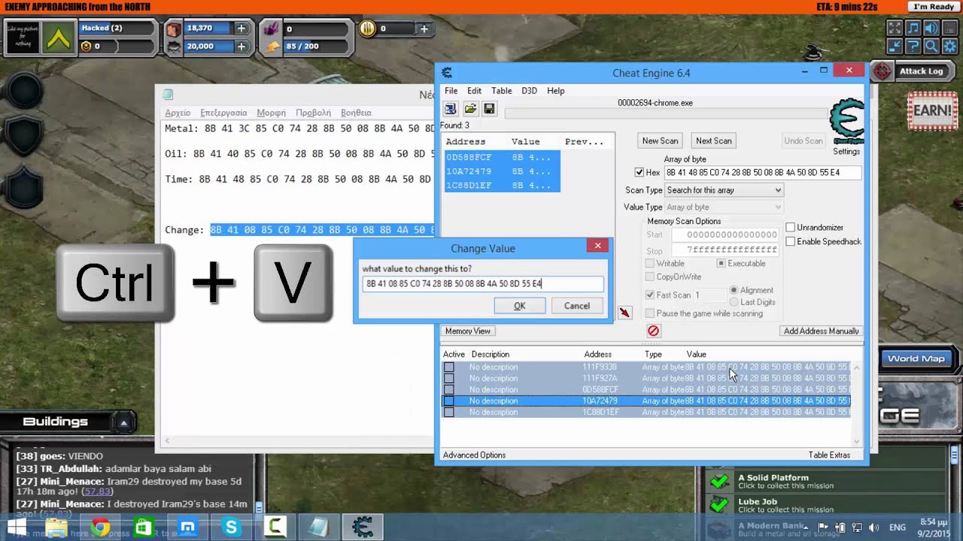Image resolution: width=963 pixels, height=541 pixels.
Task: Toggle Active checkbox for address 10A72479
Action: [448, 401]
